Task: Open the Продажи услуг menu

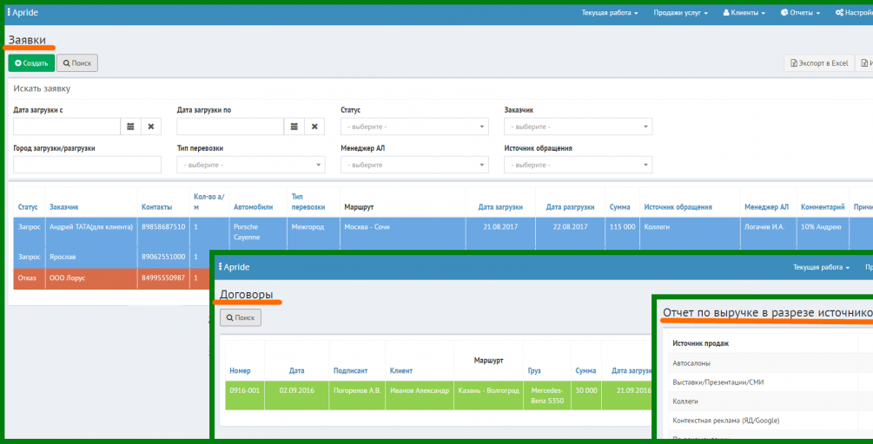Action: [x=680, y=13]
